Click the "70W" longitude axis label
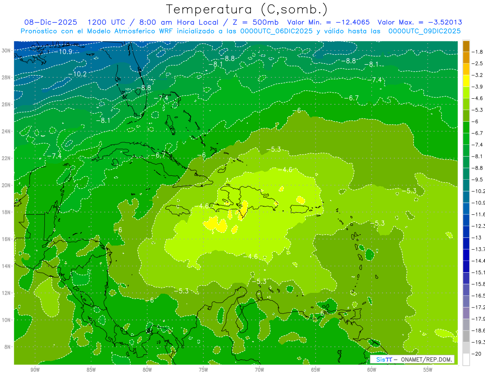The width and height of the screenshot is (485, 375). point(259,370)
